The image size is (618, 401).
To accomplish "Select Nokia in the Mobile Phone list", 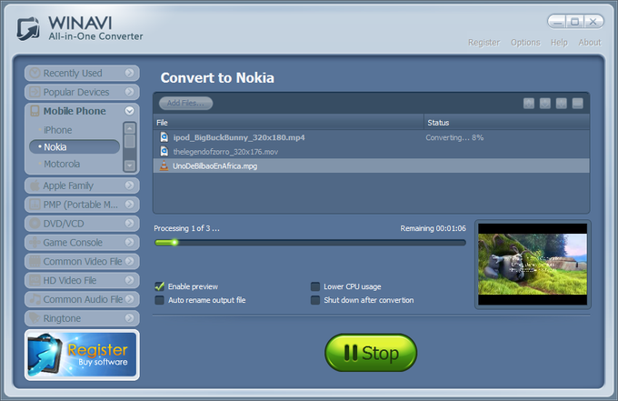I will coord(75,146).
